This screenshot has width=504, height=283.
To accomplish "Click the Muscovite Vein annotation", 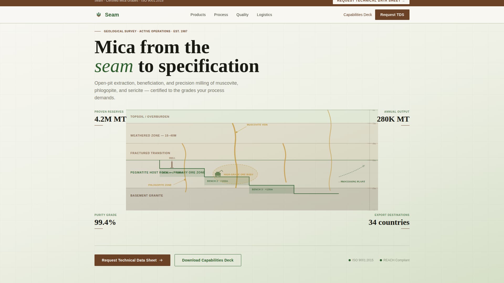I will [x=257, y=125].
